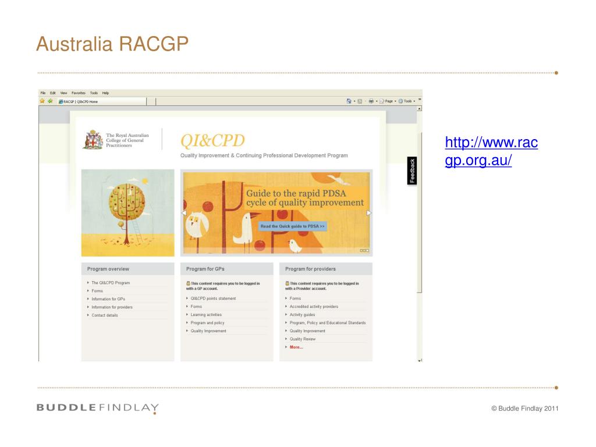Click the scroll down arrow
Image resolution: width=596 pixels, height=447 pixels.
420,360
